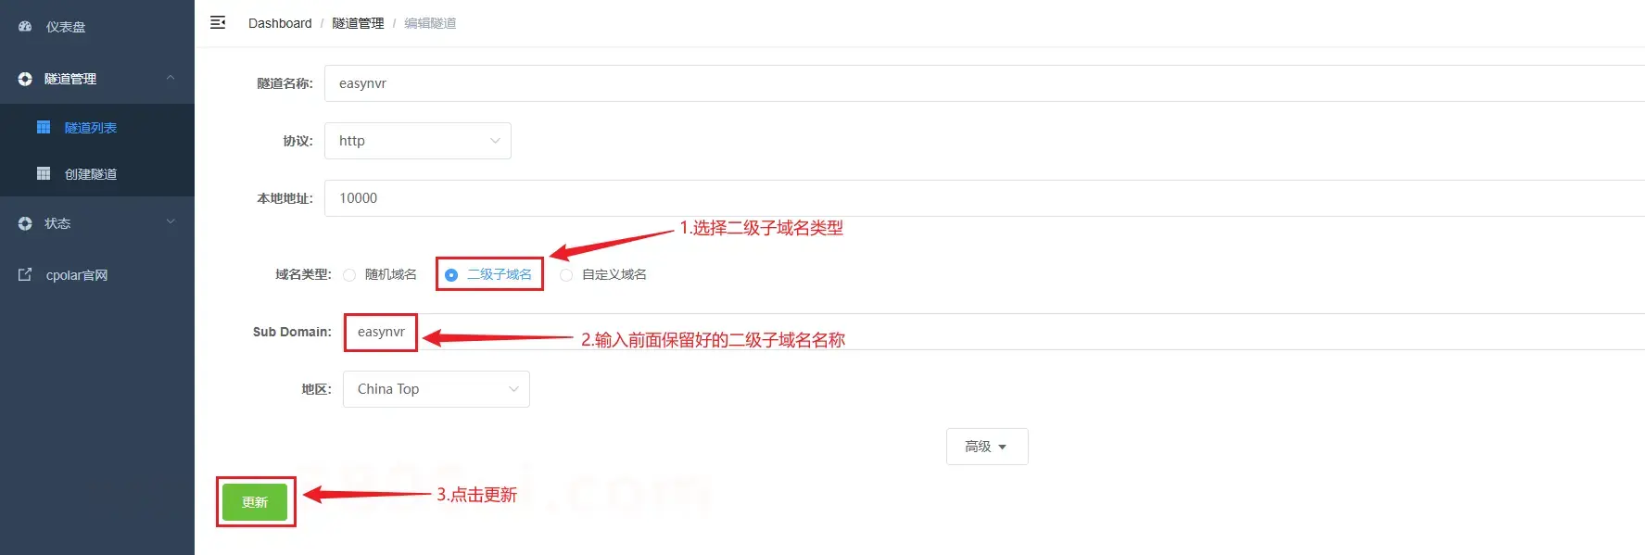Select the 二级子域名 radio option
The height and width of the screenshot is (555, 1645).
(x=451, y=275)
